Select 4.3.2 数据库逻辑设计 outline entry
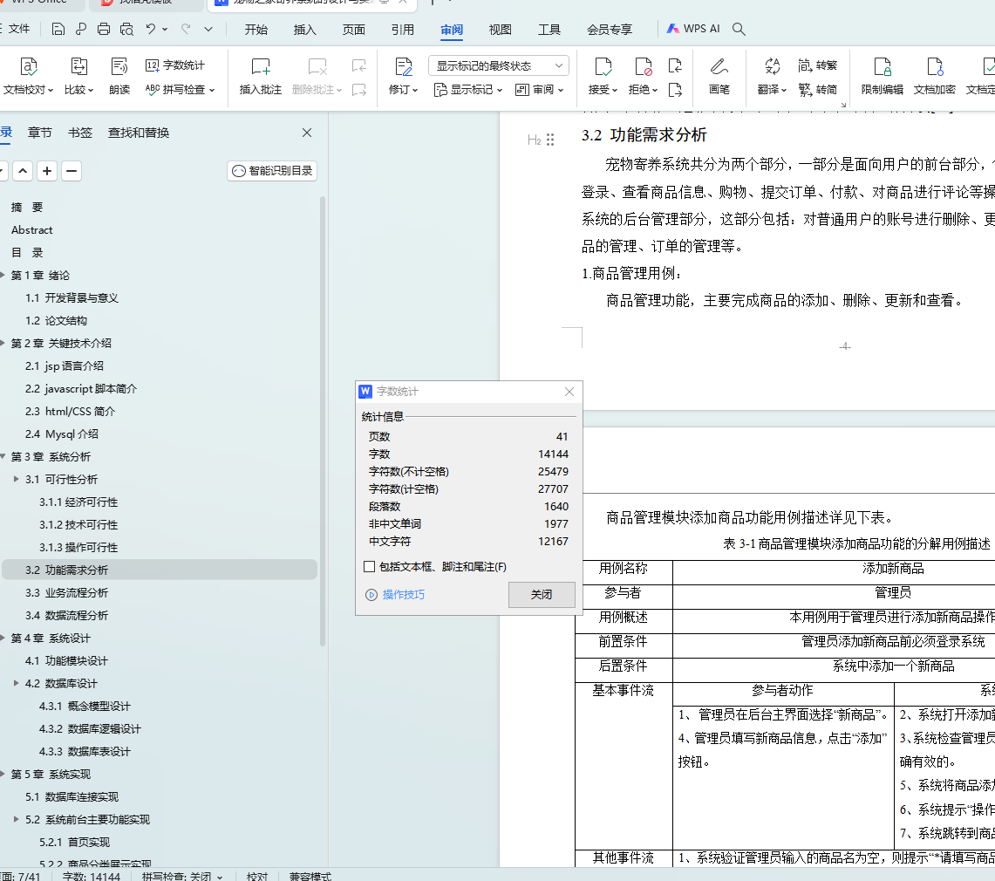Viewport: 995px width, 881px height. click(x=90, y=728)
